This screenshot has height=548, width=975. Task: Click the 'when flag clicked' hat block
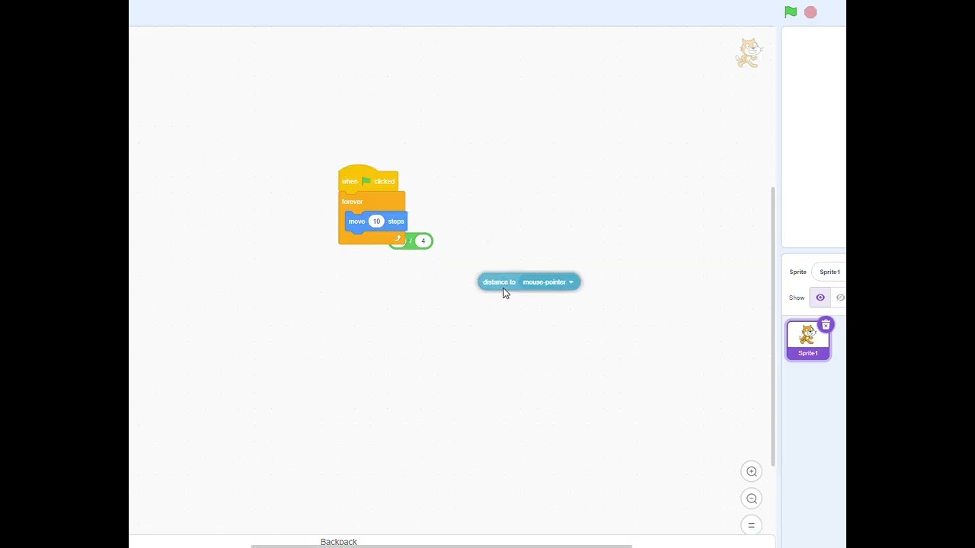tap(368, 180)
